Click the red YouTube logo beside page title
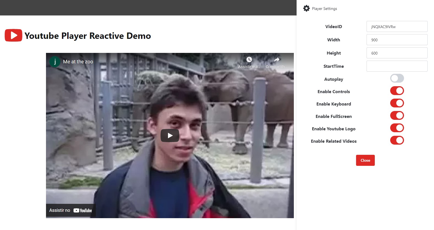Screen dimensions: 434x230 [13, 36]
